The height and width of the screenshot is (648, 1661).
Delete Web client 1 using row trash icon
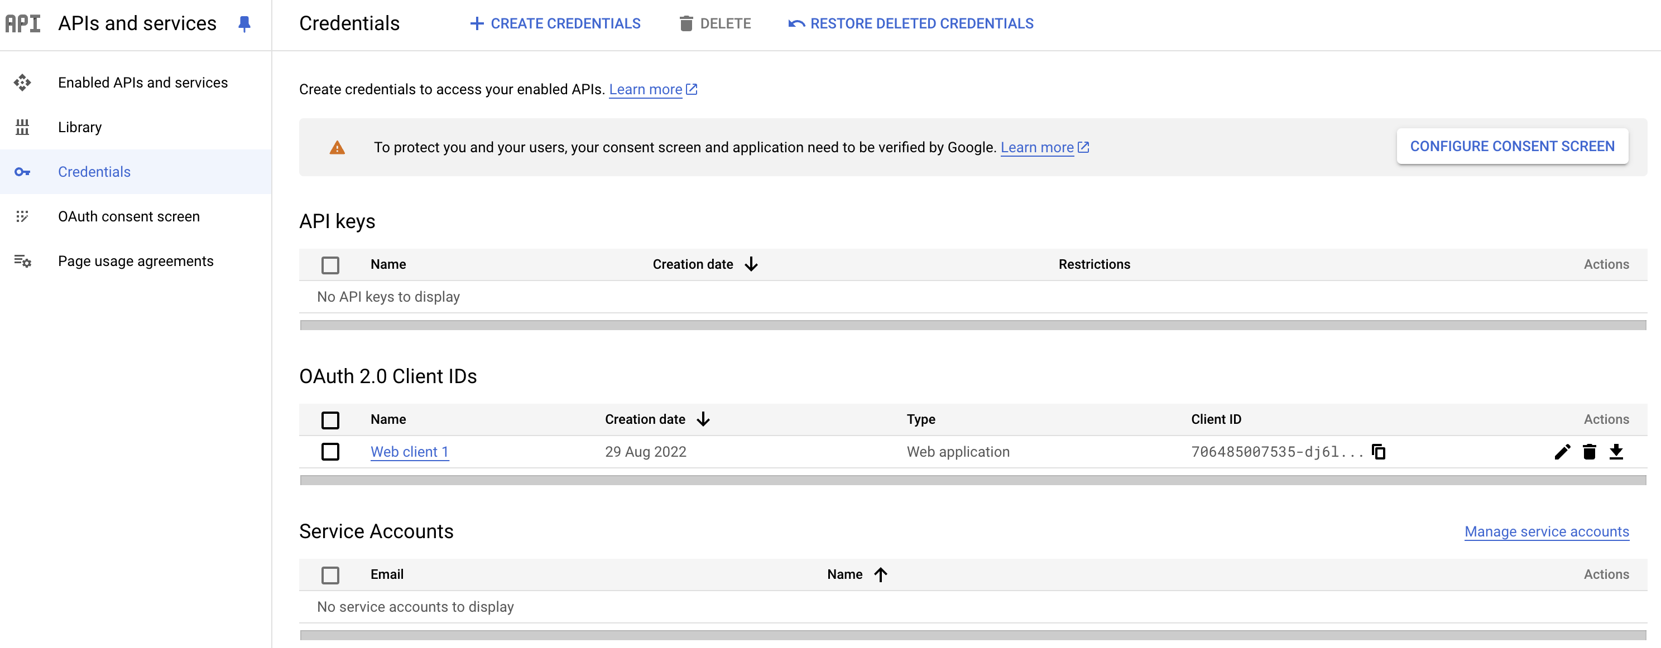point(1589,452)
